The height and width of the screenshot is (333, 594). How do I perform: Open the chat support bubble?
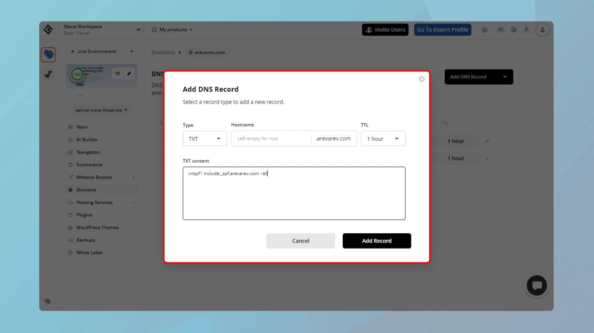tap(537, 285)
